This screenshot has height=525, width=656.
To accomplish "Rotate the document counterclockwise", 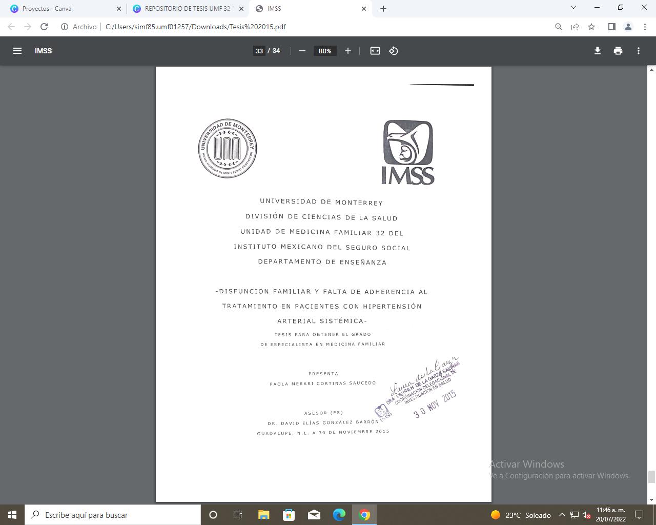I will (x=394, y=51).
